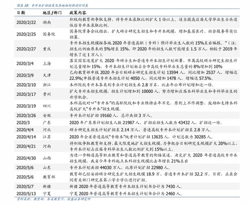
Task: Click the 江苏 region cell
Action: click(x=47, y=137)
